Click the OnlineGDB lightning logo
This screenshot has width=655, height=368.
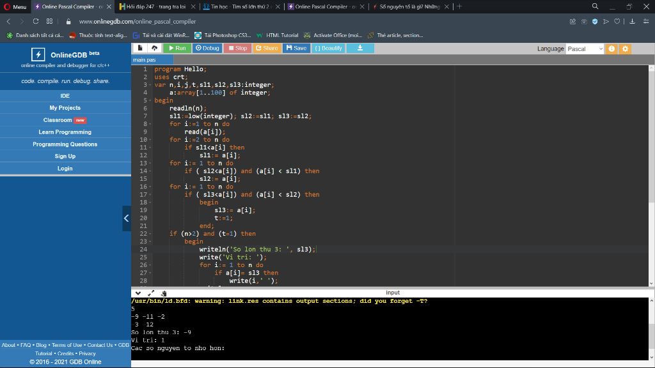(x=38, y=54)
